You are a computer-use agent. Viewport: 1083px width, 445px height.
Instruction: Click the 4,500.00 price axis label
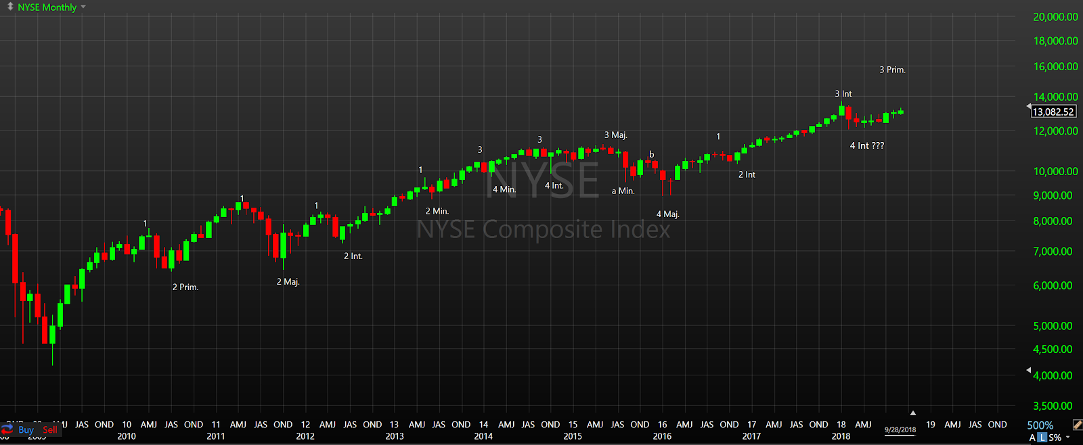coord(1053,349)
